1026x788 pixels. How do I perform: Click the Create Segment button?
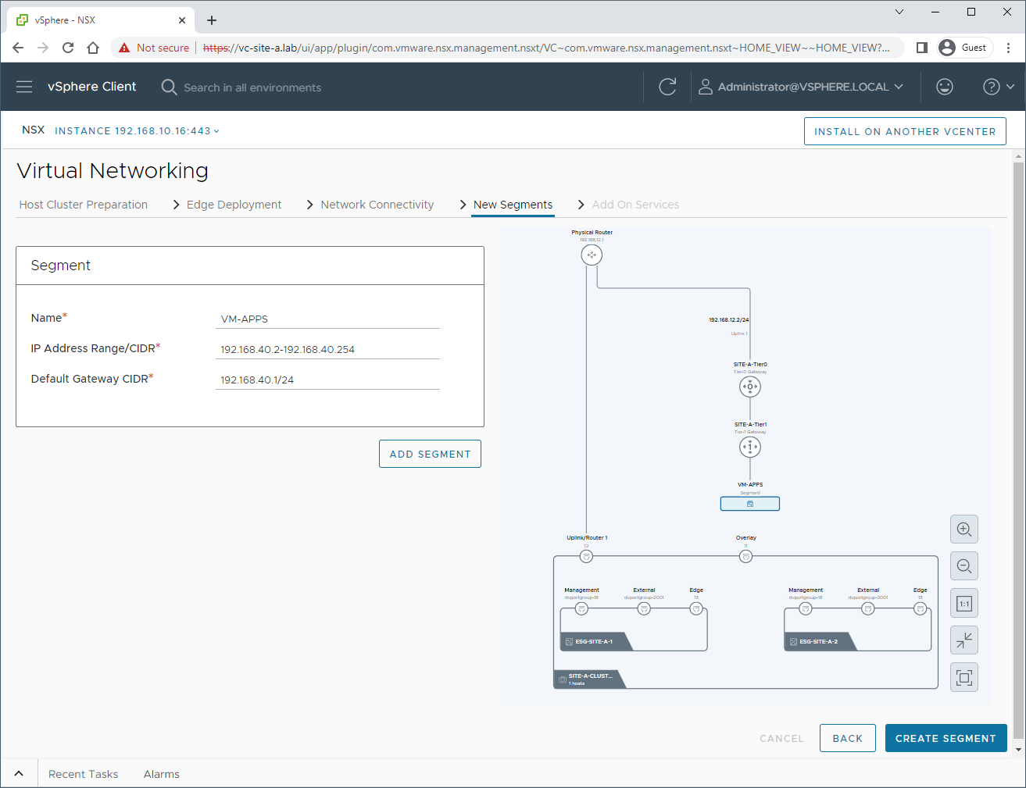(x=946, y=738)
